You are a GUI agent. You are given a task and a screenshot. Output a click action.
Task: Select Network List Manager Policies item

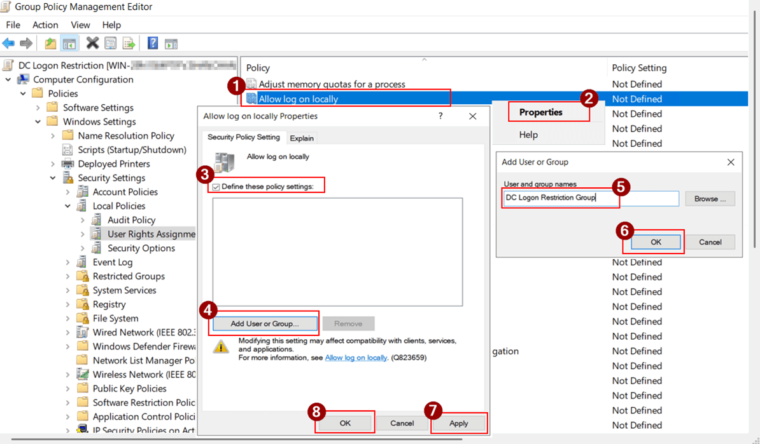(143, 360)
